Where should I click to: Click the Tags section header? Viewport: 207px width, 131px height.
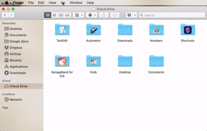[5, 108]
